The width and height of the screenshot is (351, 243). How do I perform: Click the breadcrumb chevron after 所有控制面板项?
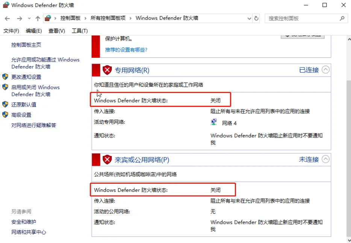130,18
